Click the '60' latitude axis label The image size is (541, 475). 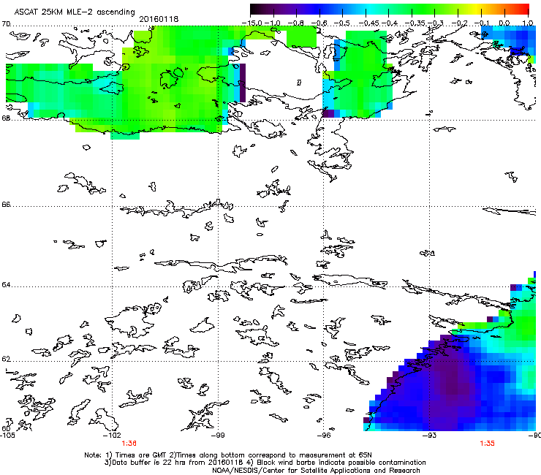tap(6, 428)
